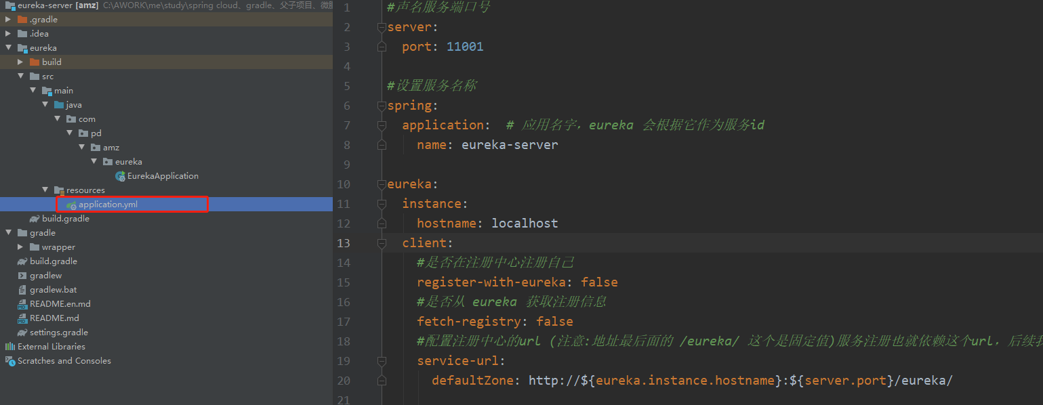Expand the build folder arrow

pyautogui.click(x=20, y=62)
